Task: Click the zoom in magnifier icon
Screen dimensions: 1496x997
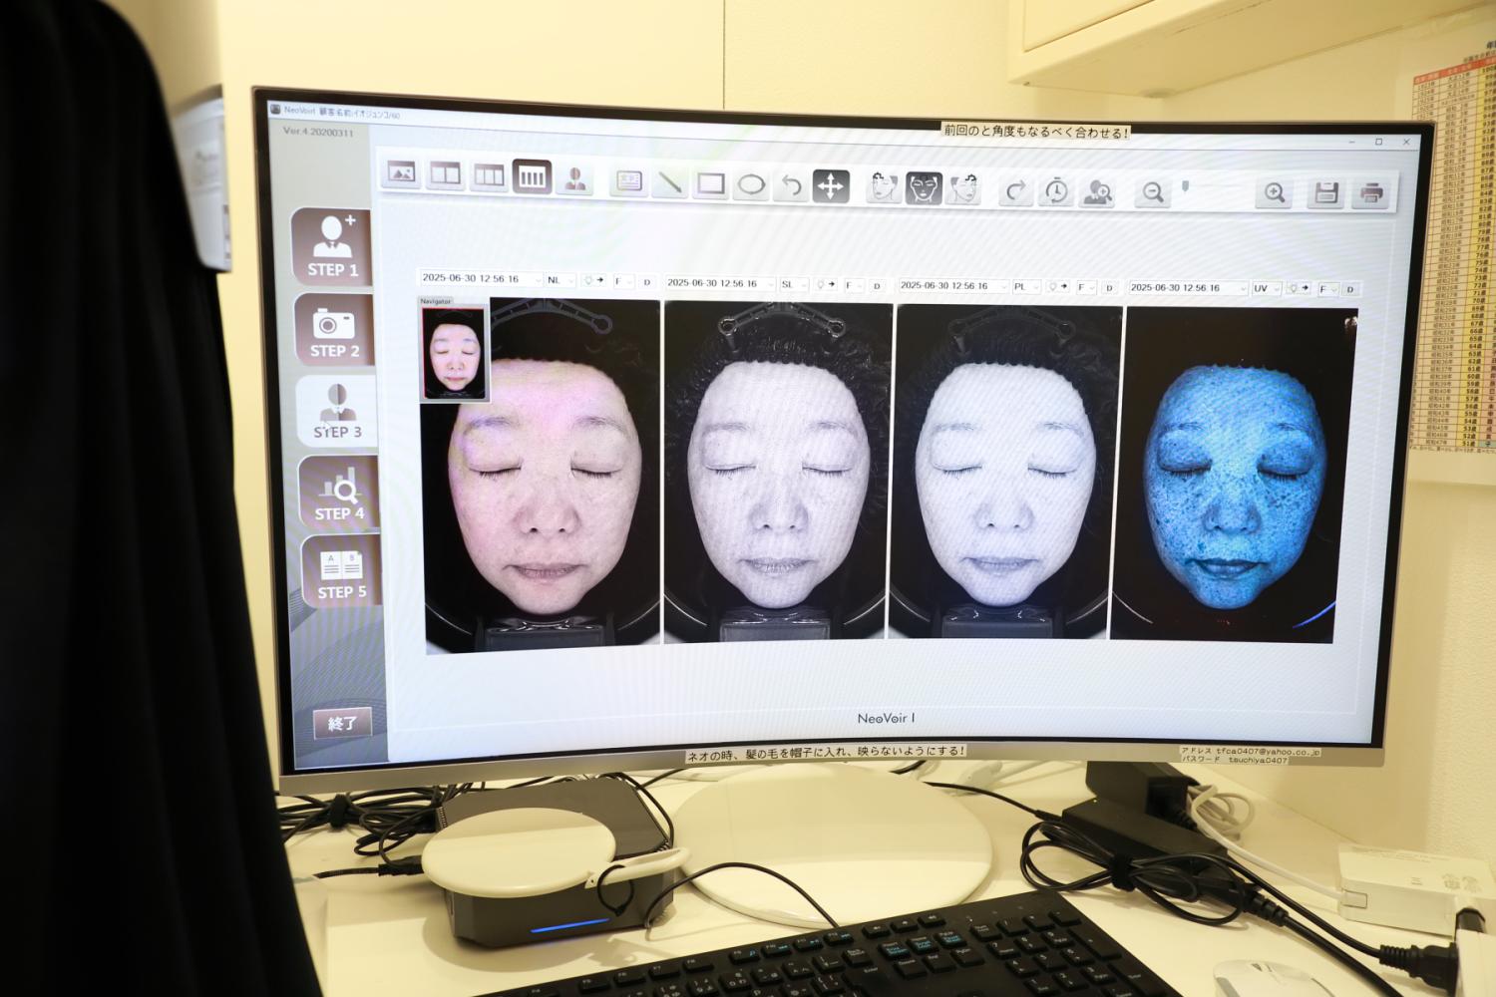Action: click(x=1275, y=193)
